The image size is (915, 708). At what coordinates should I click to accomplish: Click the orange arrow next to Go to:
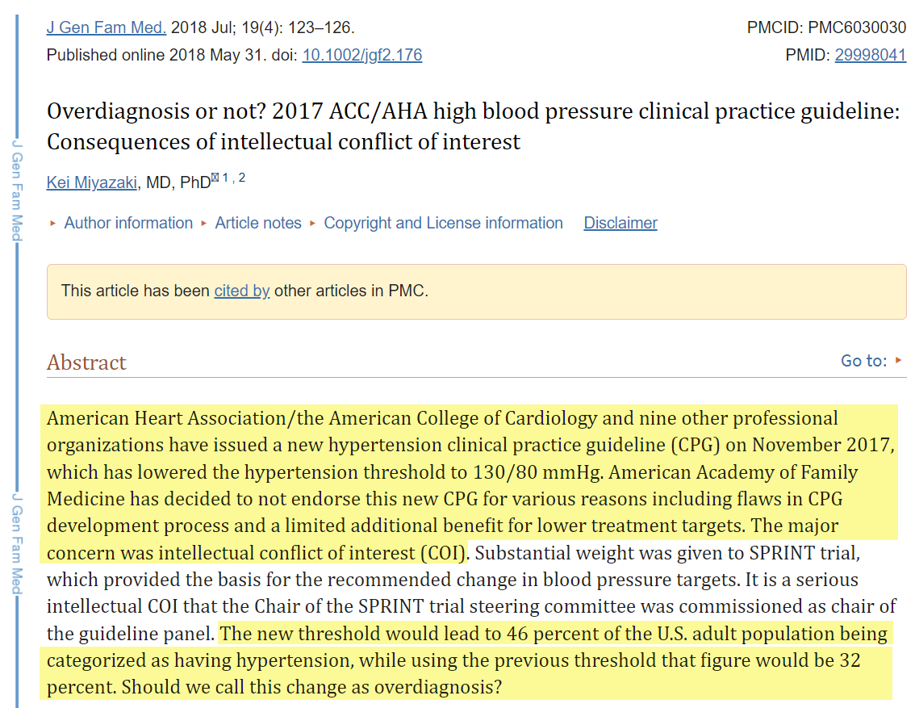point(899,360)
